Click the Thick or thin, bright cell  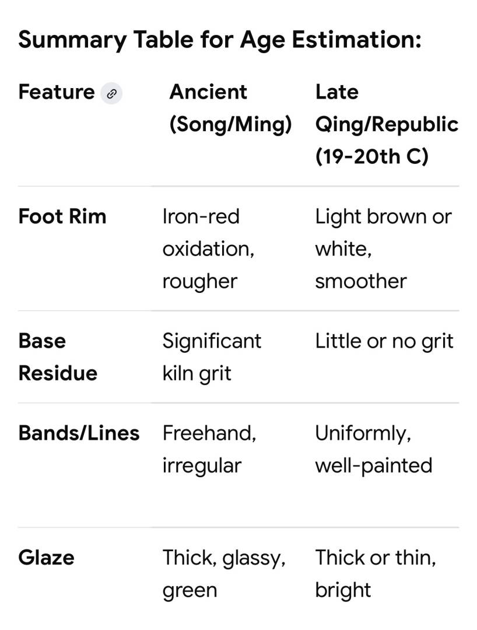point(375,573)
